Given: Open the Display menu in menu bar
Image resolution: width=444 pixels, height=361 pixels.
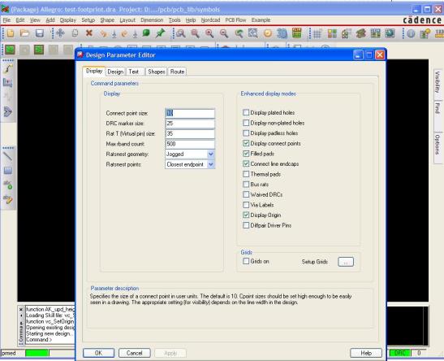Looking at the screenshot, I should pos(68,20).
